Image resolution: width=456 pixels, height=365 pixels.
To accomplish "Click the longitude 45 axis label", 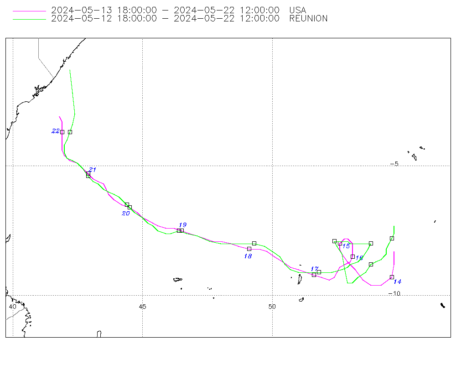I will (142, 306).
